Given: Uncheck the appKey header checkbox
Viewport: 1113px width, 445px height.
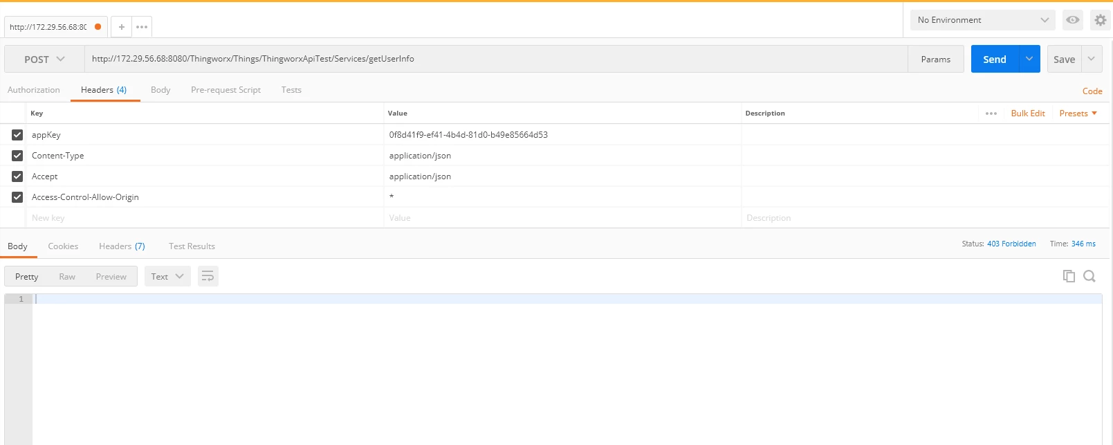Looking at the screenshot, I should pos(17,135).
